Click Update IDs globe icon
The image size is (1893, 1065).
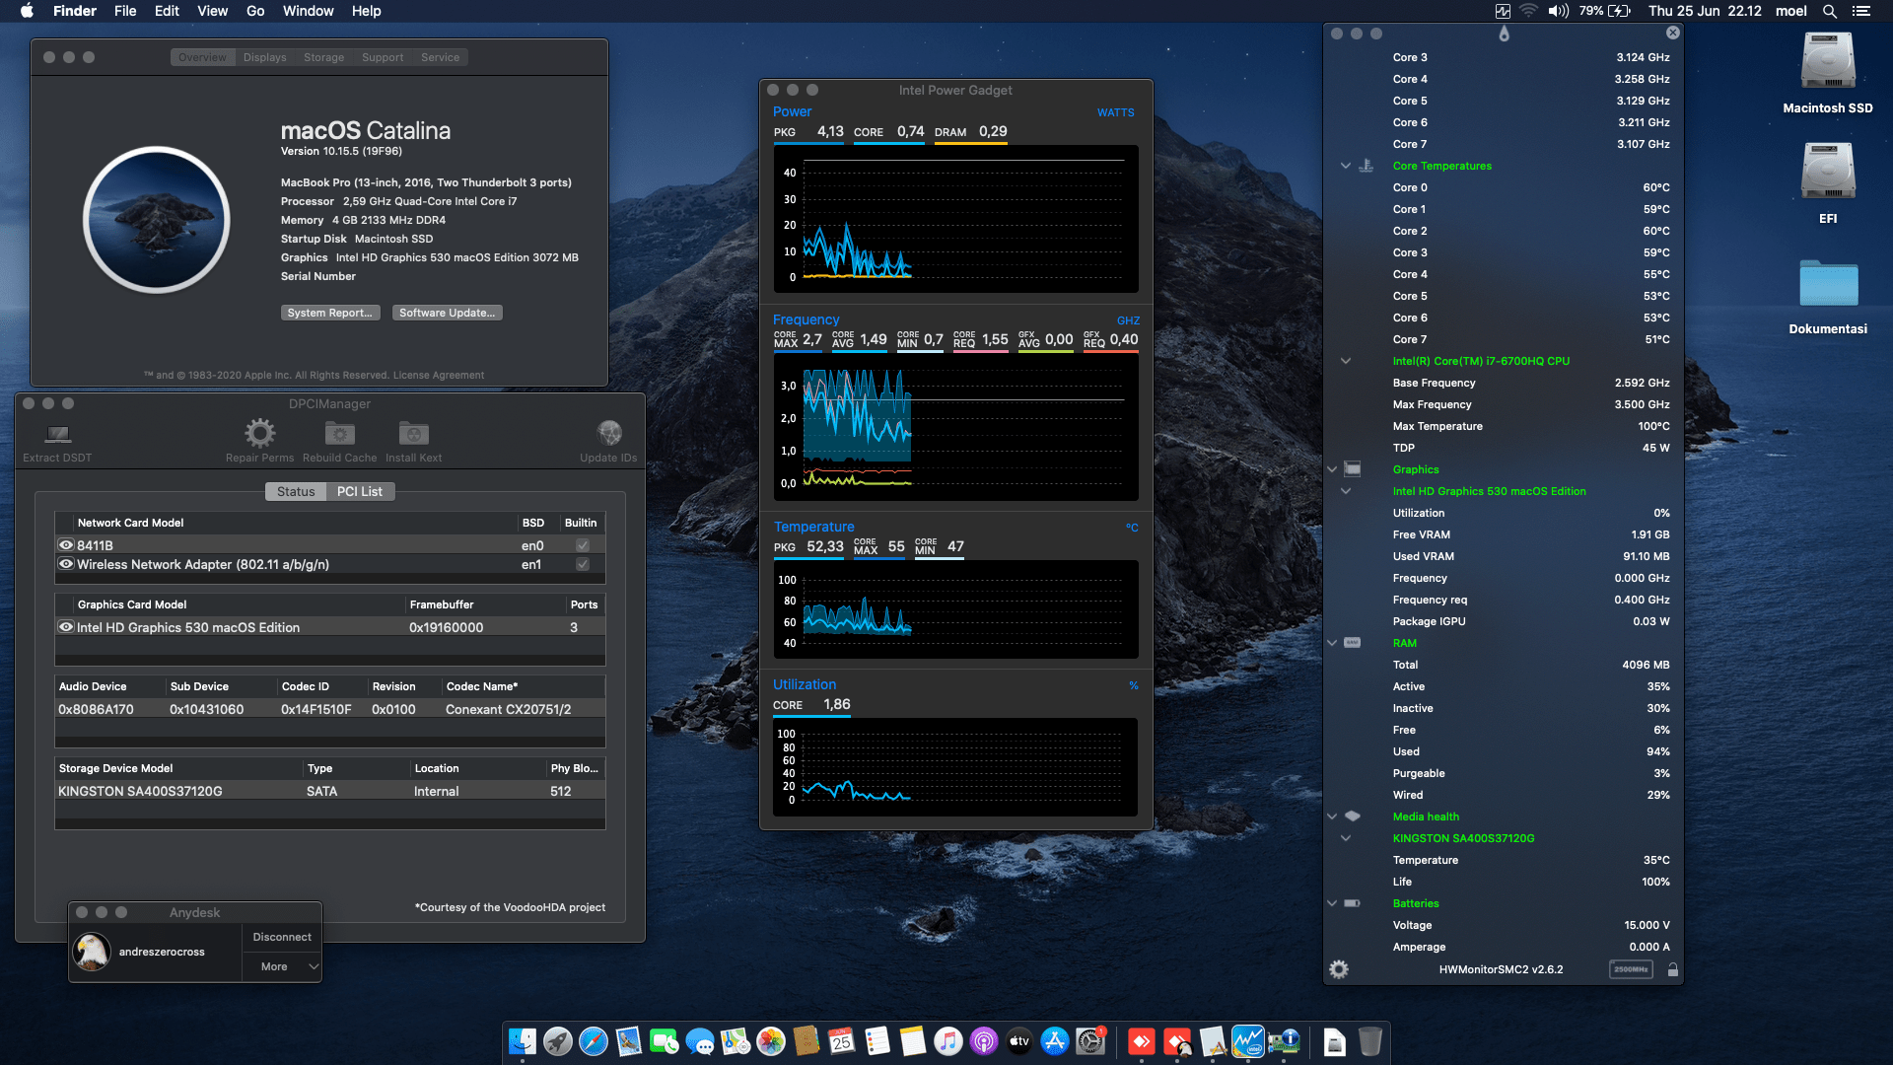[609, 433]
